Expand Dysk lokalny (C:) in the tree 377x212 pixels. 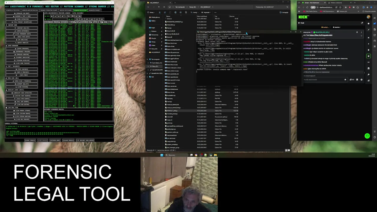[x=148, y=63]
